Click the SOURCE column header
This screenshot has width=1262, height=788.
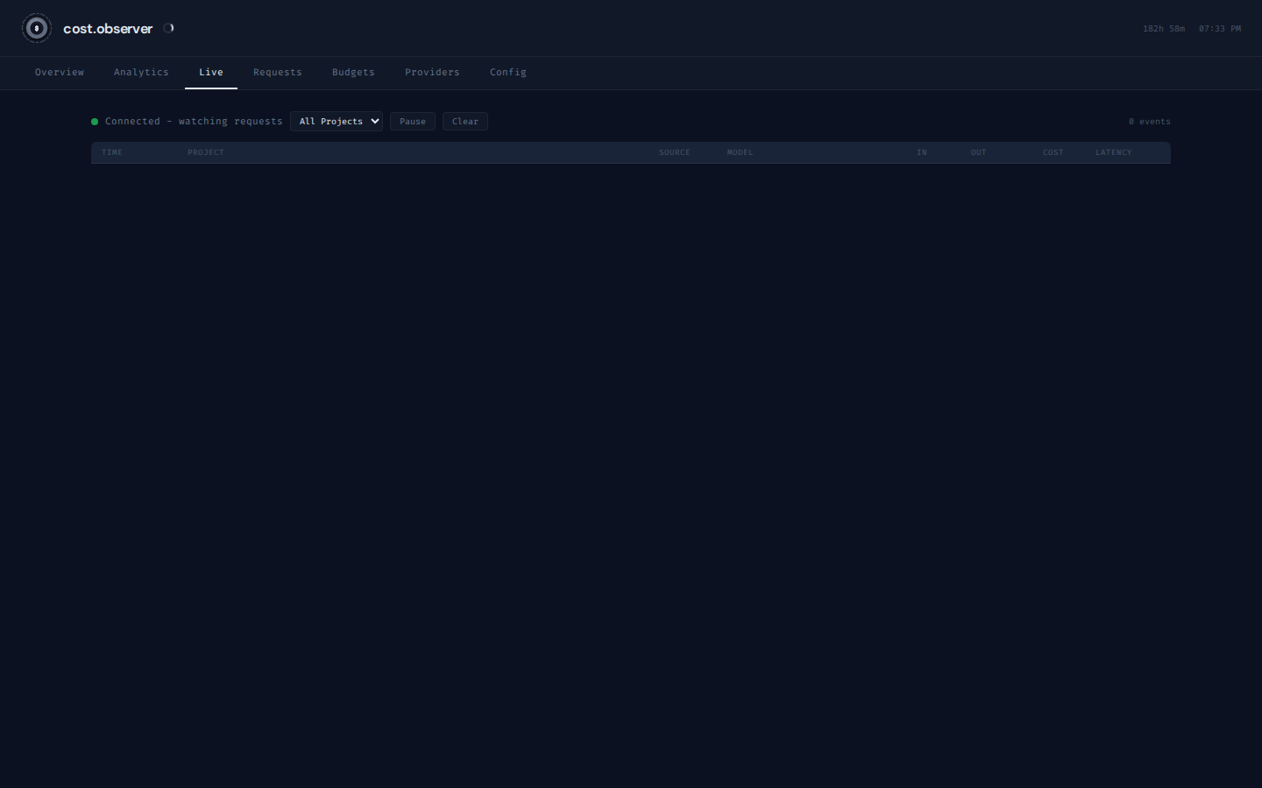(x=675, y=152)
